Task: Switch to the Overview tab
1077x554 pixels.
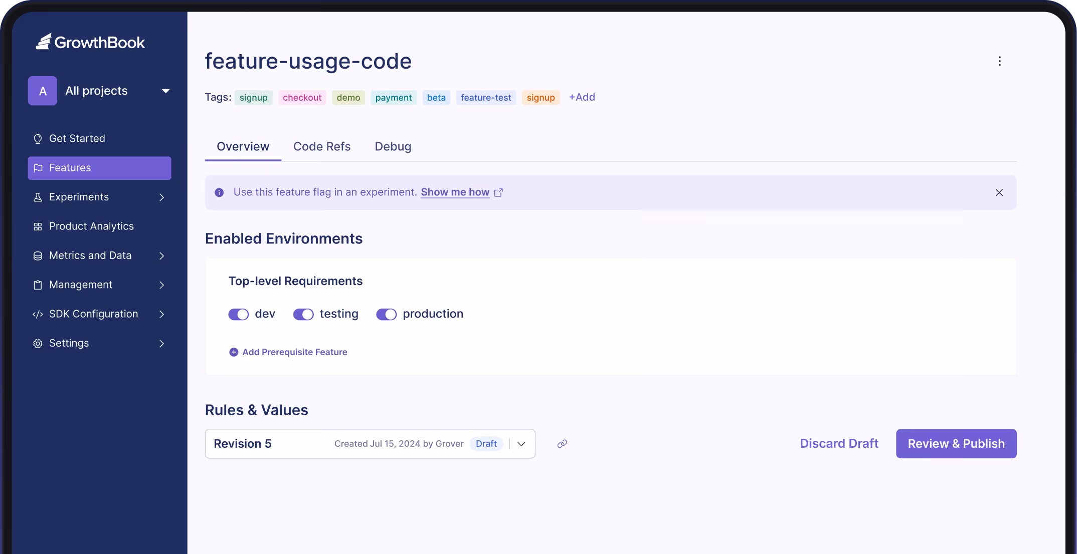Action: click(x=243, y=146)
